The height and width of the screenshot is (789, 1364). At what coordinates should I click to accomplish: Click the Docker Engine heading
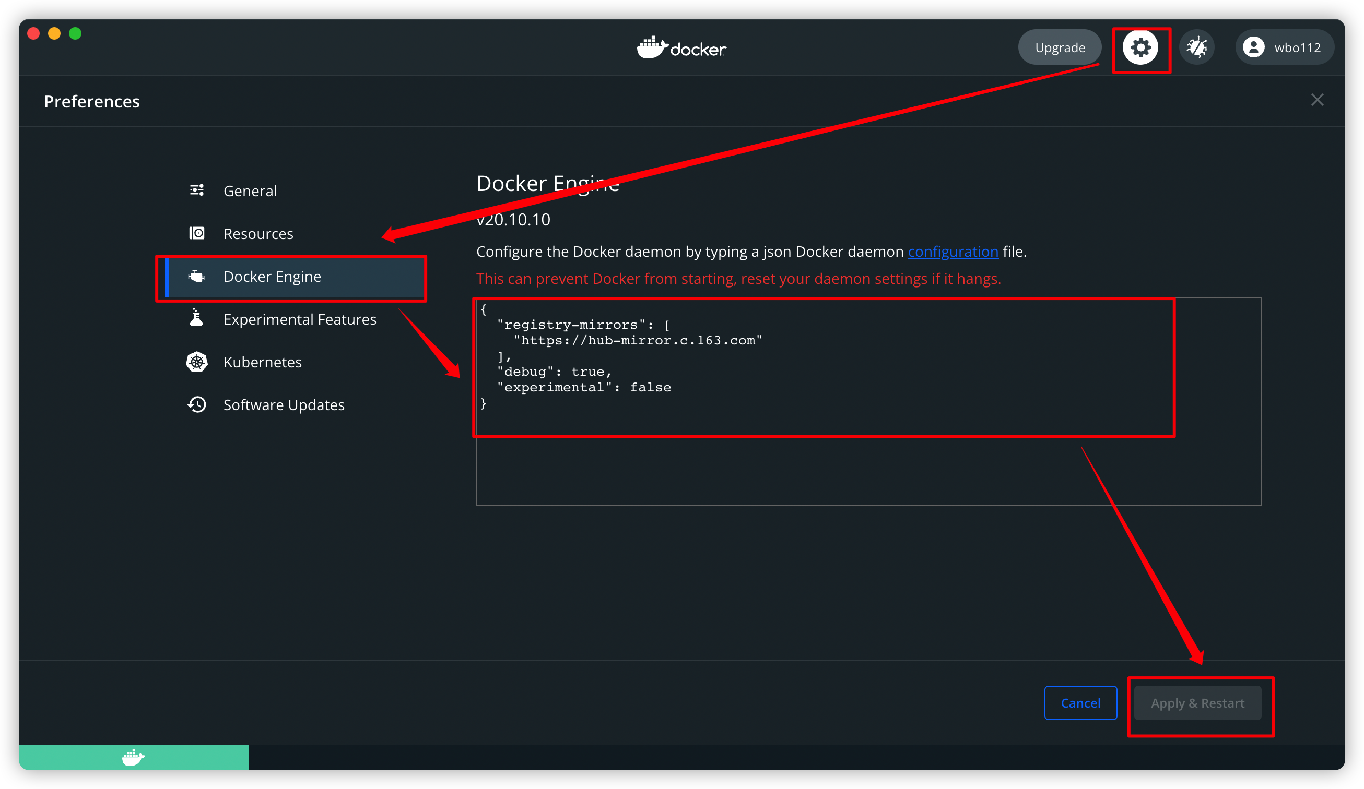548,183
